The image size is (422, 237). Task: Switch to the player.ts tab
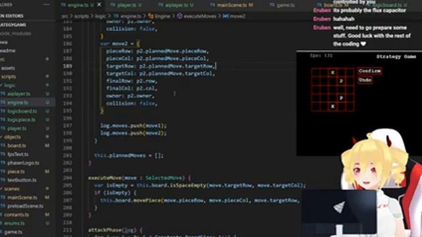(126, 5)
